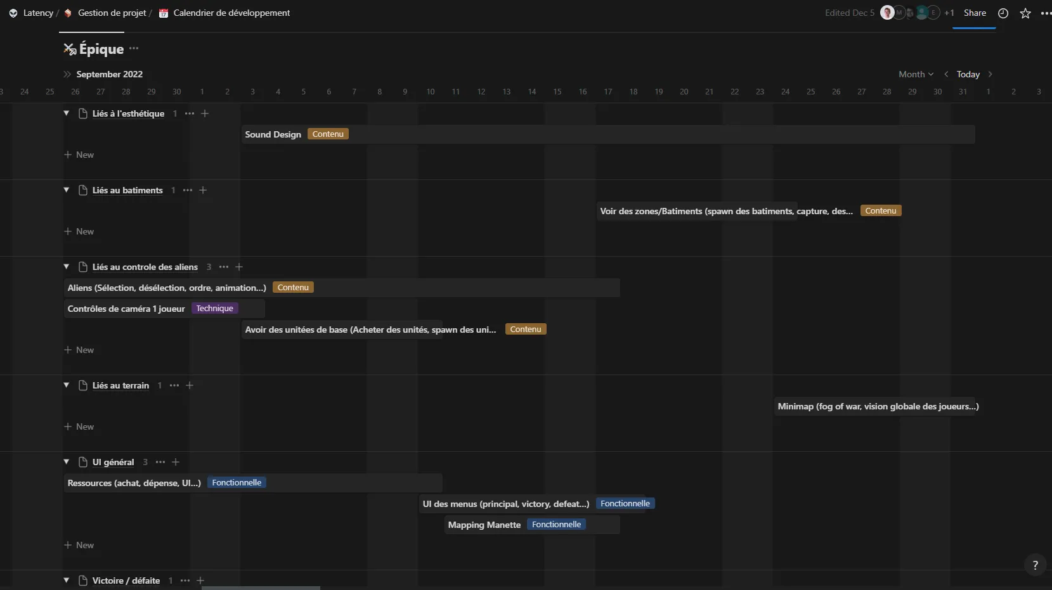The image size is (1052, 590).
Task: Open the Month timescale dropdown
Action: (x=916, y=74)
